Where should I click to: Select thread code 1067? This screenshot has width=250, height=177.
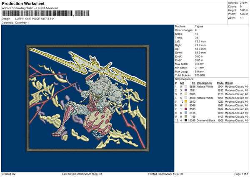pyautogui.click(x=221, y=106)
